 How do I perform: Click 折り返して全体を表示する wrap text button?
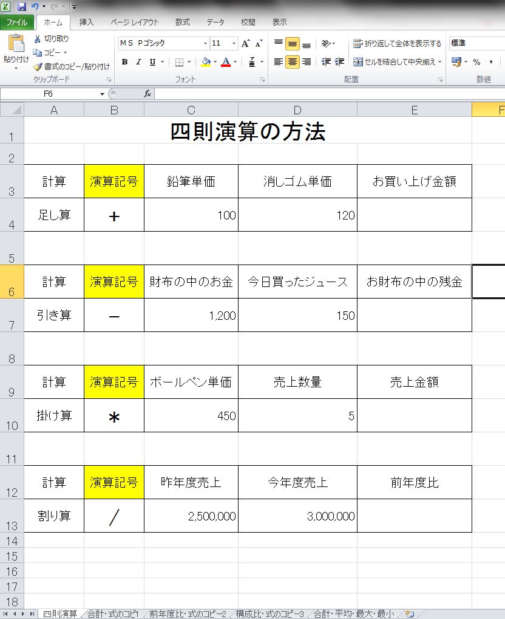(x=398, y=44)
